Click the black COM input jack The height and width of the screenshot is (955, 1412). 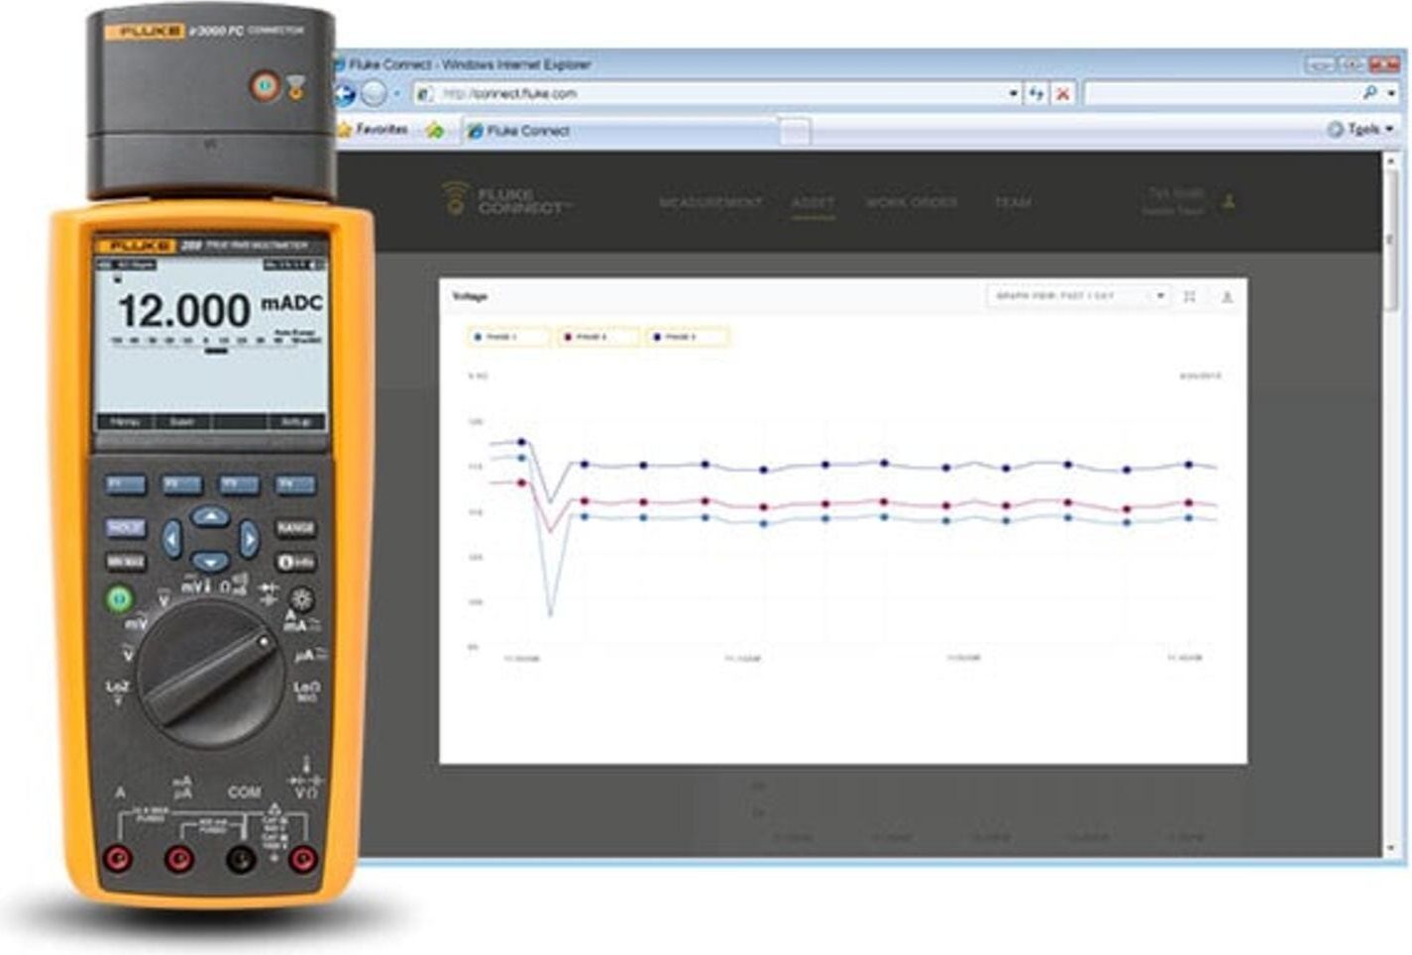coord(241,858)
